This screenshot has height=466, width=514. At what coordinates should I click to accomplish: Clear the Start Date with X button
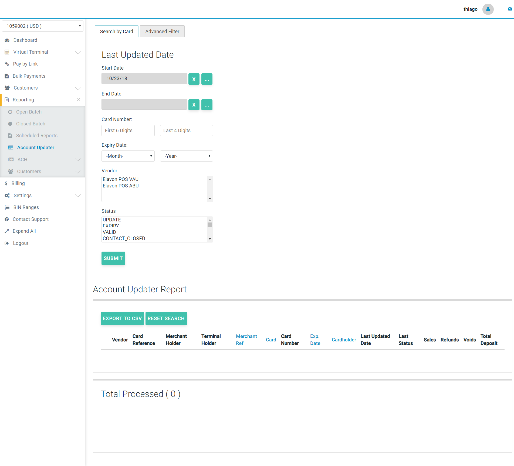(194, 79)
